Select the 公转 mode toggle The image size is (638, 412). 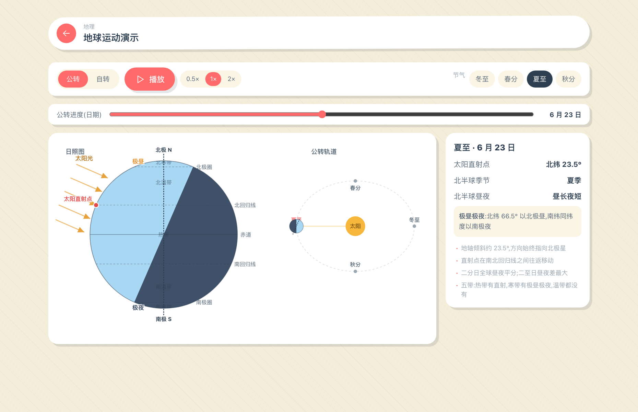(73, 79)
